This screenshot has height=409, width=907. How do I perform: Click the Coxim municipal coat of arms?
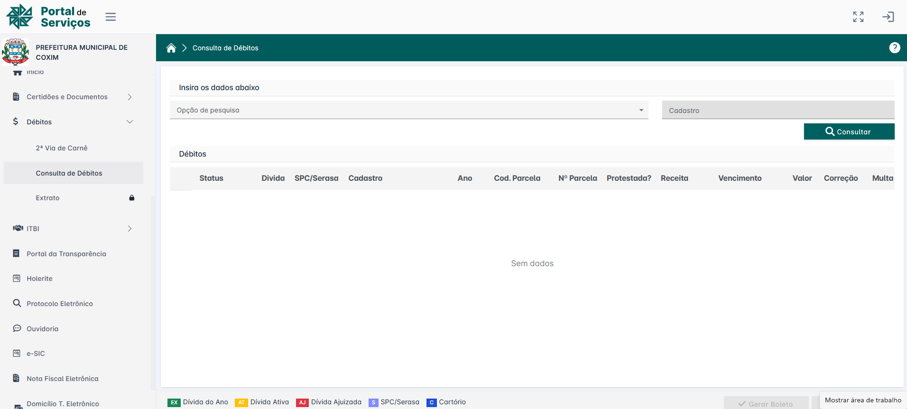[x=16, y=52]
